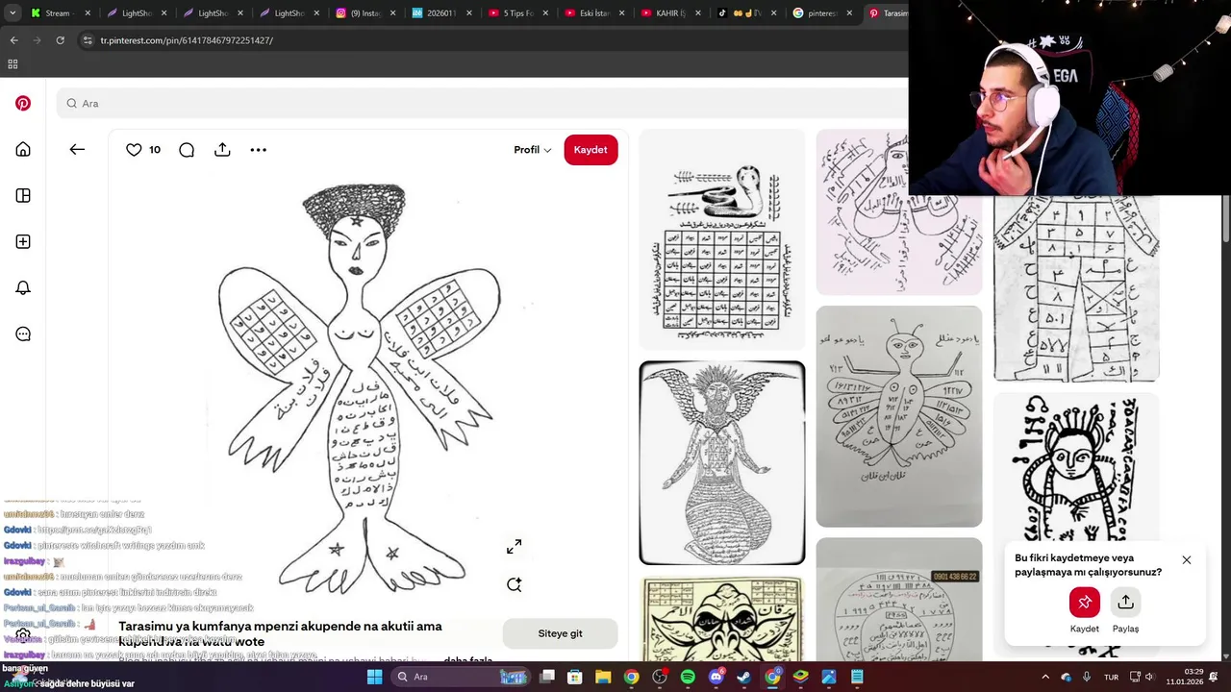The height and width of the screenshot is (692, 1231).
Task: Go back using the pin's left arrow
Action: click(x=77, y=150)
